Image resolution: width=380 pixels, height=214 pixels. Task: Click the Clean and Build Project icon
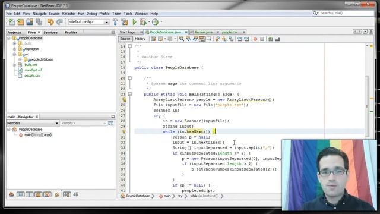tap(125, 22)
